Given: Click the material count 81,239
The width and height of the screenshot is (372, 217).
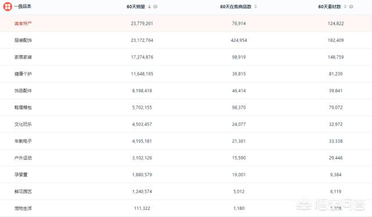Looking at the screenshot, I should [336, 74].
